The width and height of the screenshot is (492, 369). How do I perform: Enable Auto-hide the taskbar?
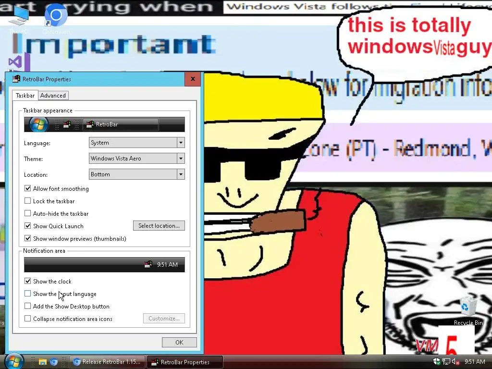[x=27, y=213]
